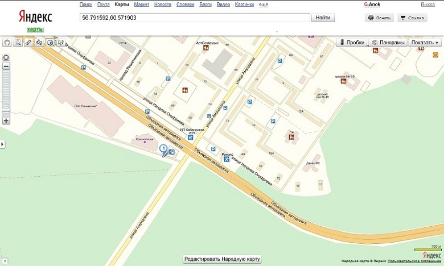Open the Маркет tab in top navigation
This screenshot has height=266, width=444.
point(142,4)
